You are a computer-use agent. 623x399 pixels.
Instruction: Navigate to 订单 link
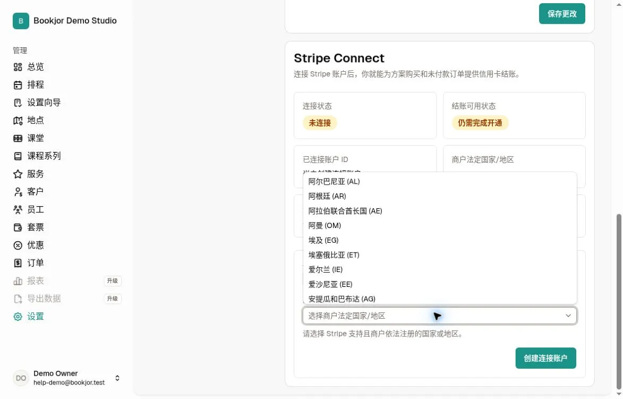[36, 263]
